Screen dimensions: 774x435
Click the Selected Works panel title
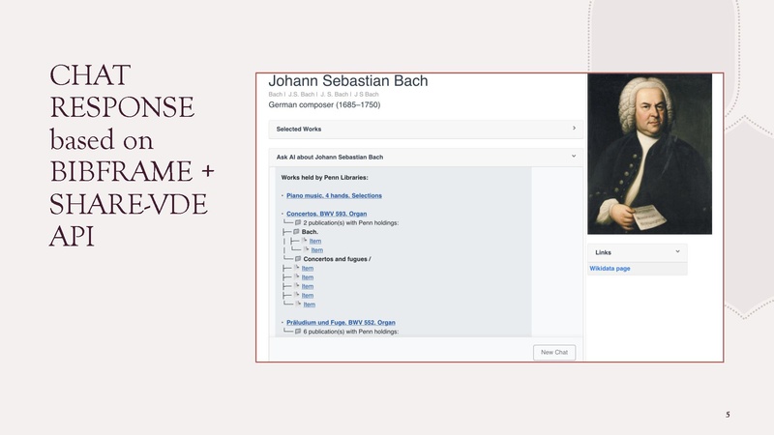pyautogui.click(x=299, y=130)
